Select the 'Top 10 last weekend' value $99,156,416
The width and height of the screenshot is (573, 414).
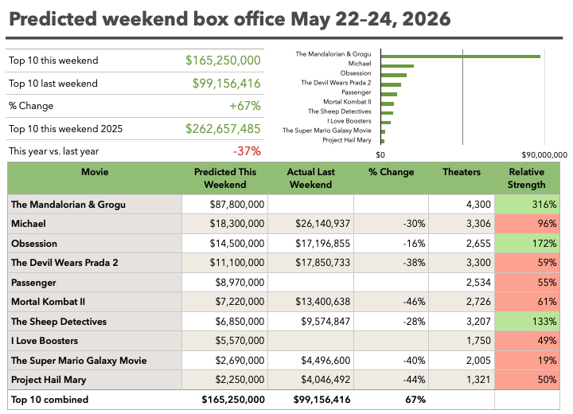pyautogui.click(x=227, y=84)
